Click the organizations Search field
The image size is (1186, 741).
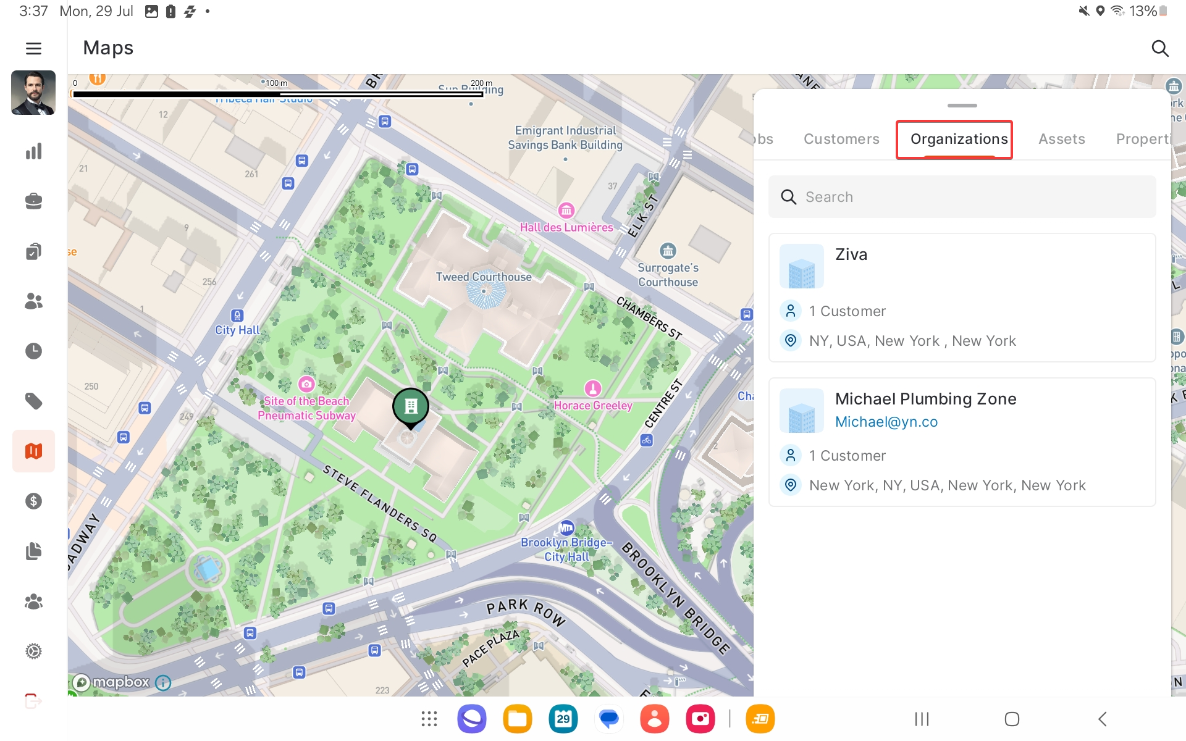coord(961,197)
